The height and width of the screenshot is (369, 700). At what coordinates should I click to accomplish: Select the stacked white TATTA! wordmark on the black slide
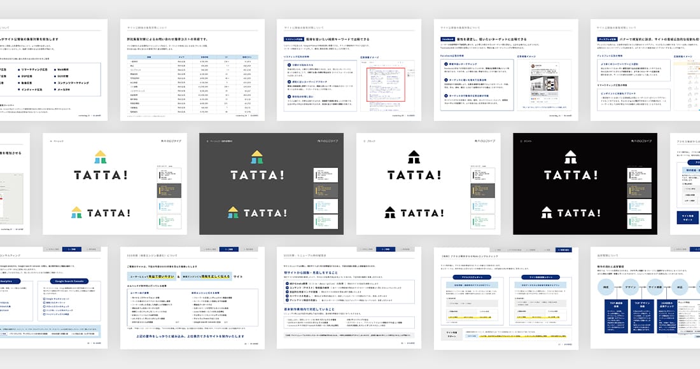click(571, 176)
